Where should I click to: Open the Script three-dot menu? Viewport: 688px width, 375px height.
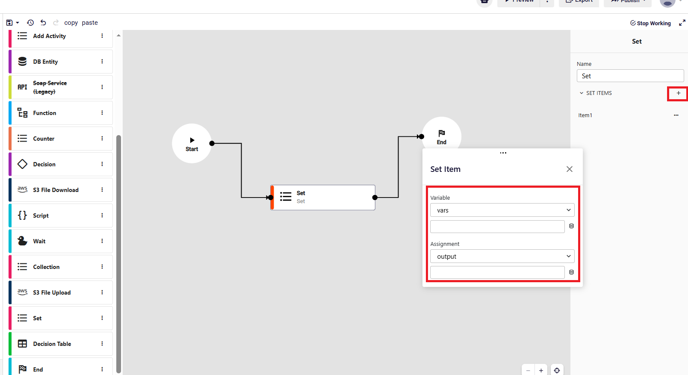click(x=102, y=216)
